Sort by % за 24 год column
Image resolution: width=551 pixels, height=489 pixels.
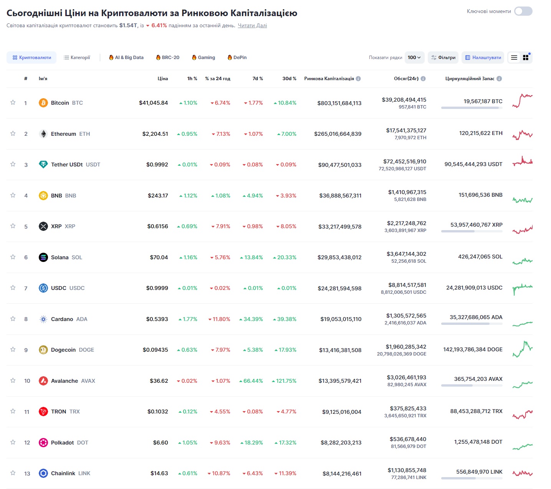(x=218, y=79)
